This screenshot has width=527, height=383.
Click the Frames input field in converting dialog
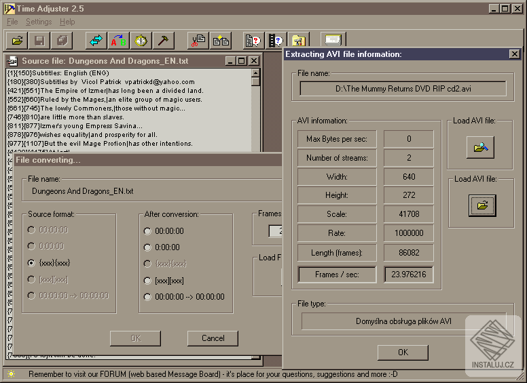275,231
